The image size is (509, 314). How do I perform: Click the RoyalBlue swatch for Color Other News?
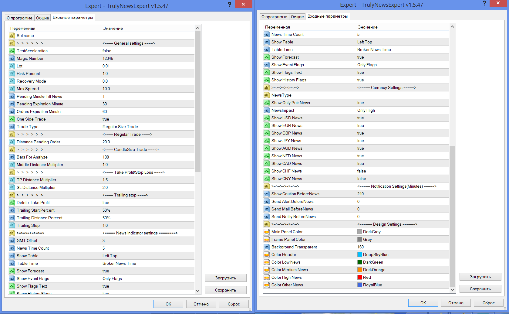pyautogui.click(x=360, y=285)
